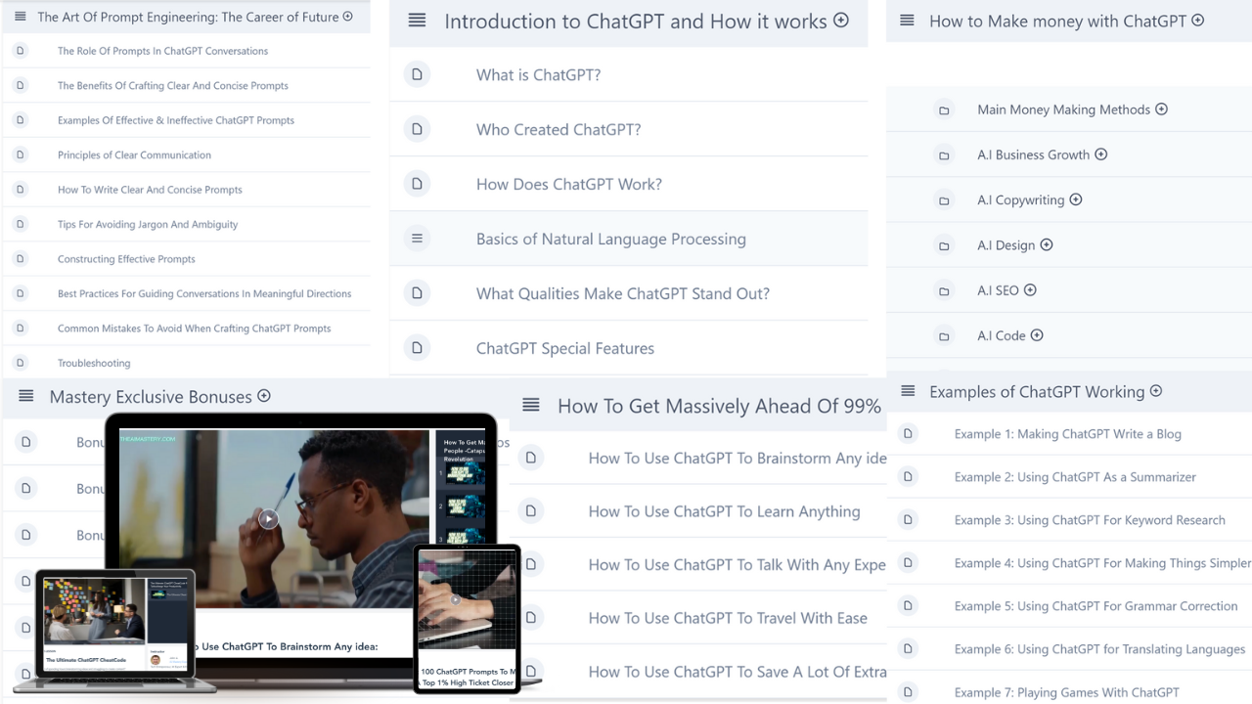Expand A.I SEO plus icon
Screen dimensions: 1252x704
click(x=1030, y=289)
